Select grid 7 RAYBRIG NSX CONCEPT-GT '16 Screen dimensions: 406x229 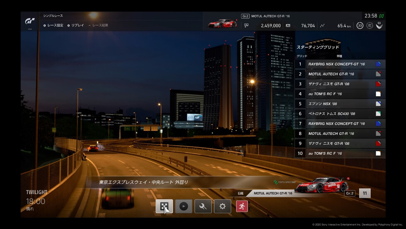[x=340, y=124]
